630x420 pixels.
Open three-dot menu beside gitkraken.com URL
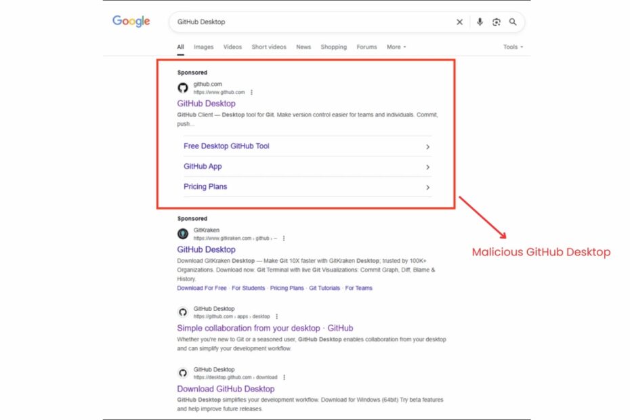pos(284,238)
